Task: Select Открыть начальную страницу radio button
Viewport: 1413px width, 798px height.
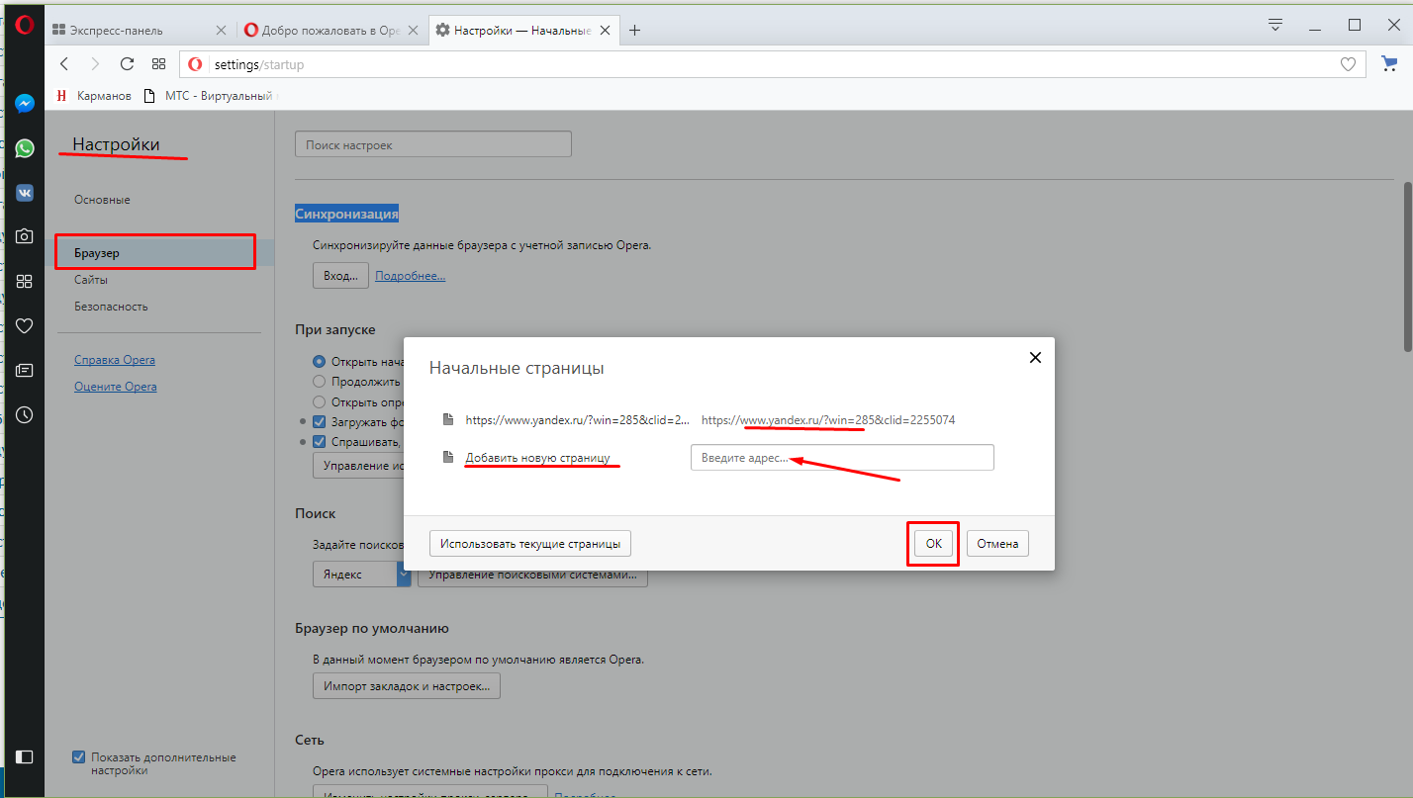Action: tap(319, 361)
